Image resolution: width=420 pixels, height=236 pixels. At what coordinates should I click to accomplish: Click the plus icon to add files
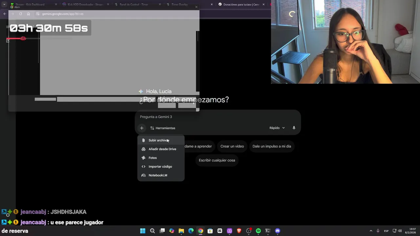[x=142, y=128]
